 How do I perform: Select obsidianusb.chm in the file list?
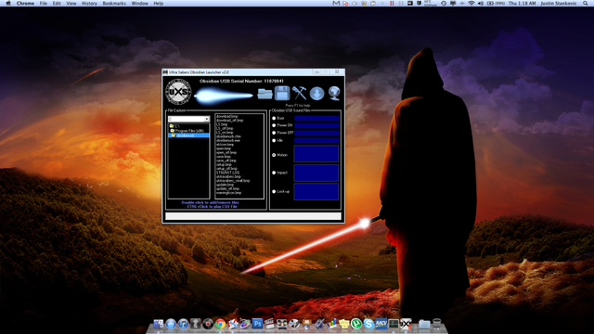[x=228, y=136]
